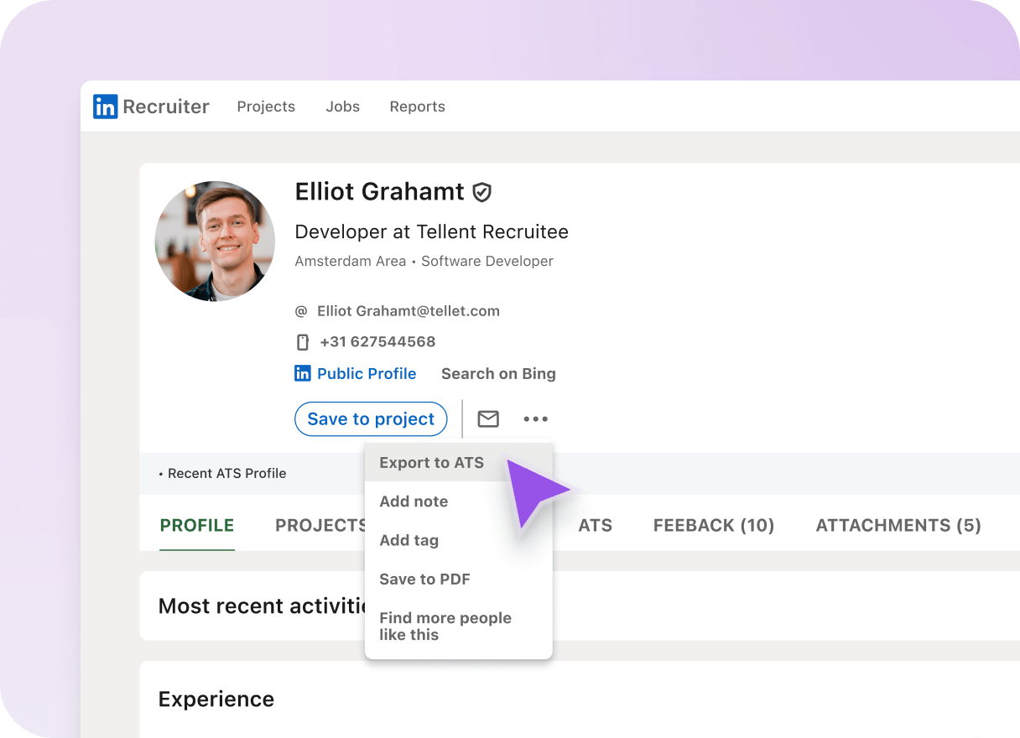Click the Save to project button
Viewport: 1020px width, 738px height.
pos(371,418)
